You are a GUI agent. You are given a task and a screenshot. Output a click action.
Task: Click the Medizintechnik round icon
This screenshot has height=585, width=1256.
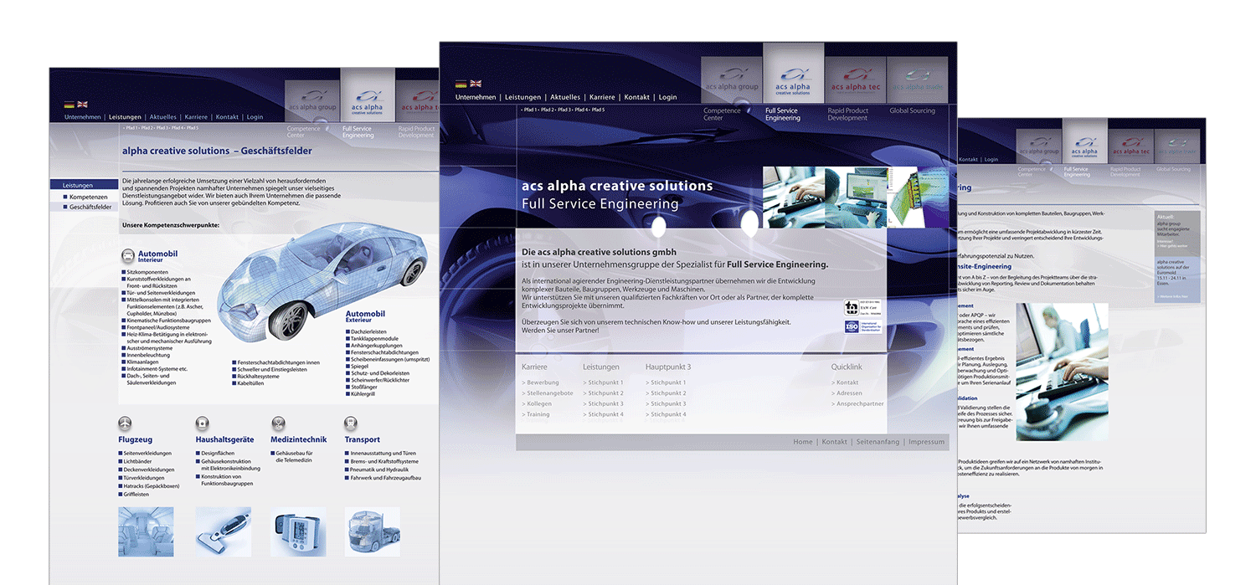pos(278,423)
